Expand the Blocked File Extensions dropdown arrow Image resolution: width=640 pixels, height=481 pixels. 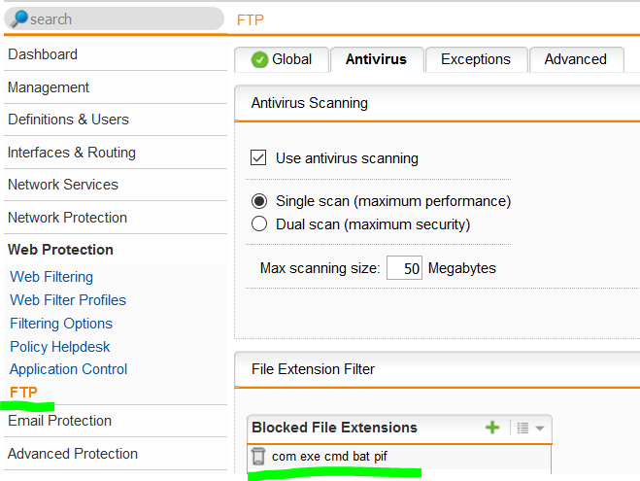pyautogui.click(x=540, y=429)
